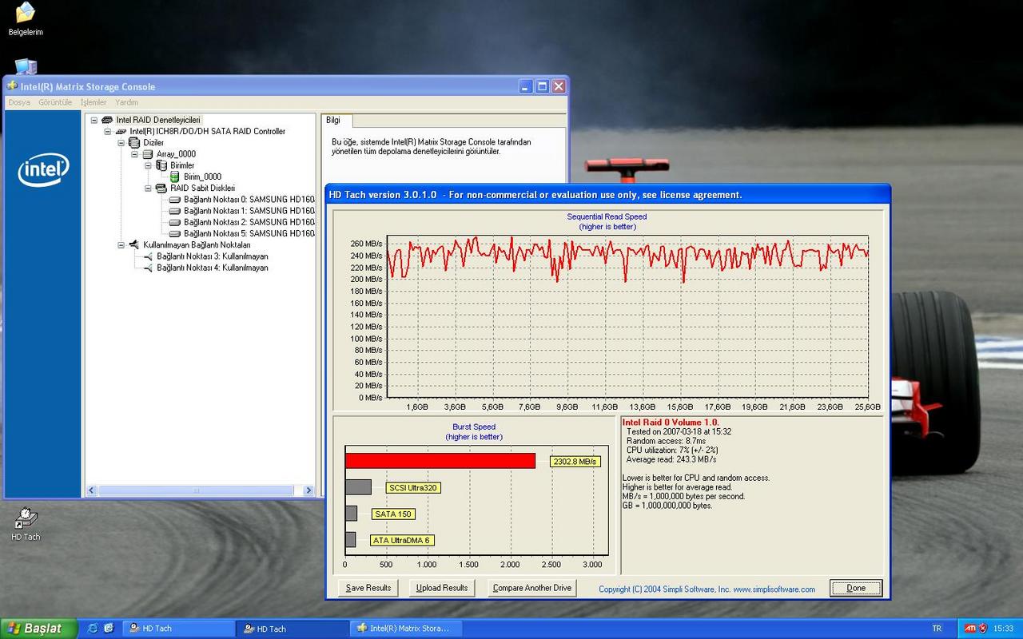The width and height of the screenshot is (1023, 639).
Task: Click the unused port icon for Bağlantı Noktası 3
Action: [148, 256]
